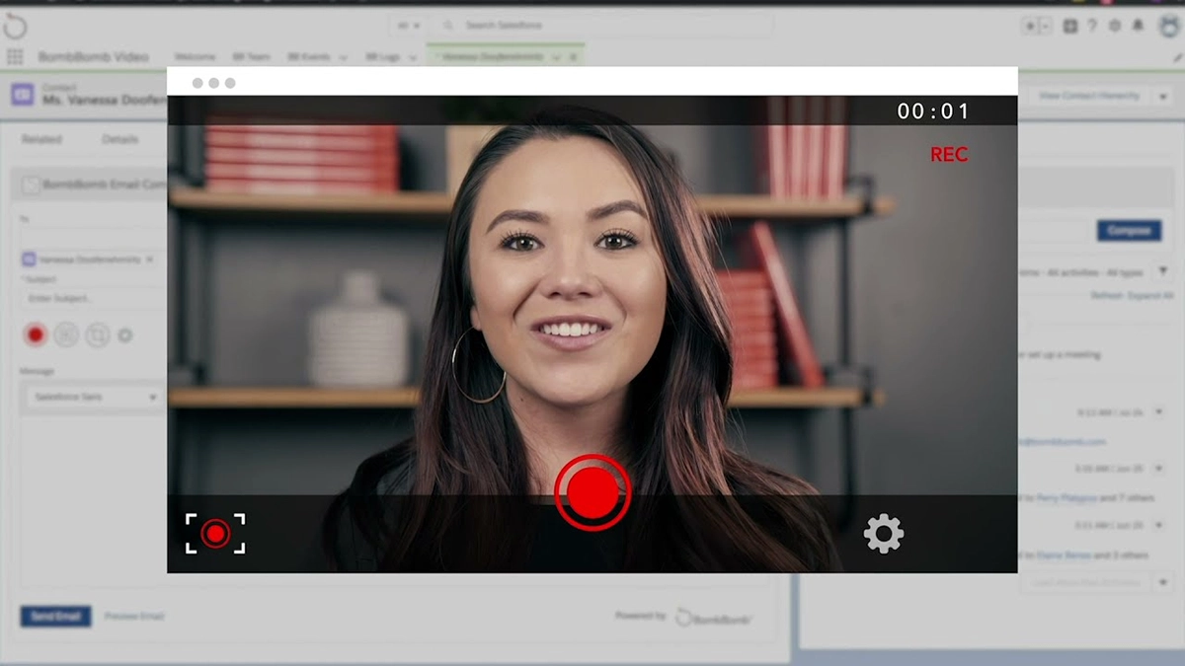Open the Related tab on contact
This screenshot has width=1185, height=666.
click(x=41, y=139)
